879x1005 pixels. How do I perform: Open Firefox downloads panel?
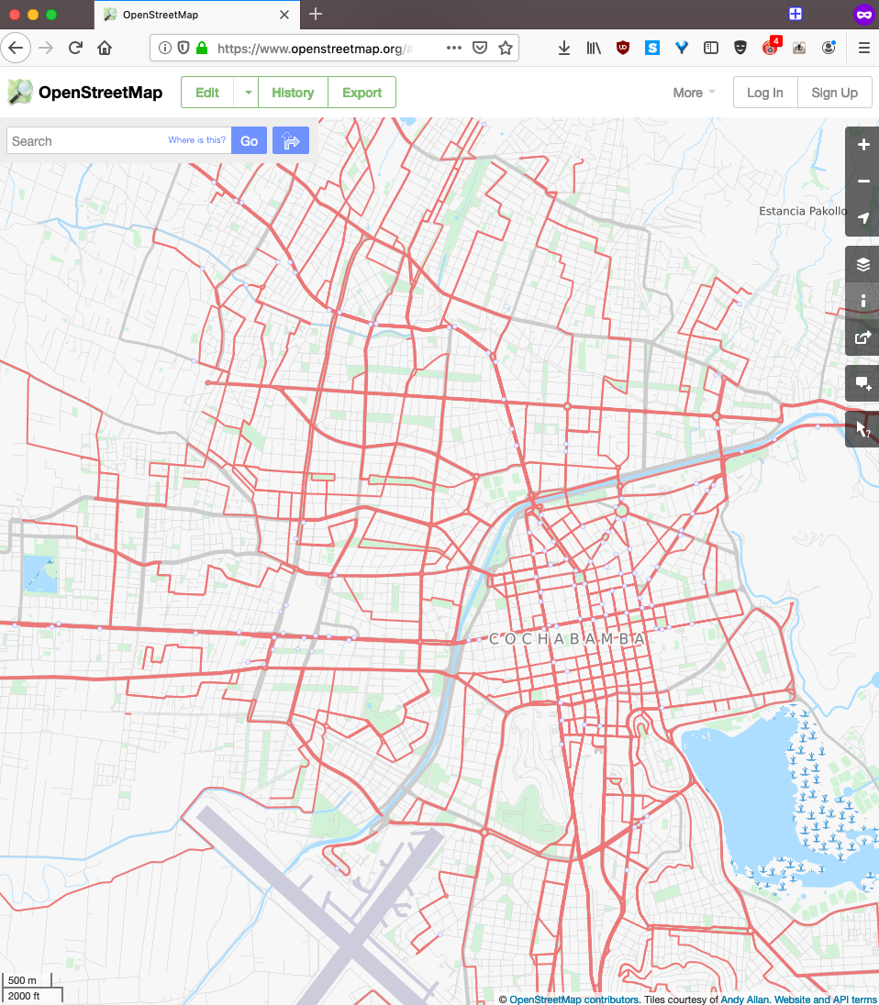coord(564,48)
